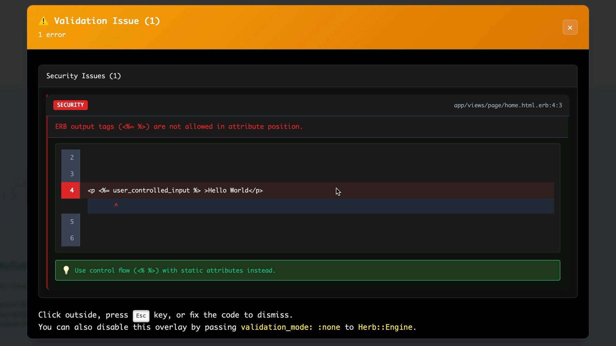616x346 pixels.
Task: Open file path app/views/page/home.html.erb:4:3
Action: point(508,105)
